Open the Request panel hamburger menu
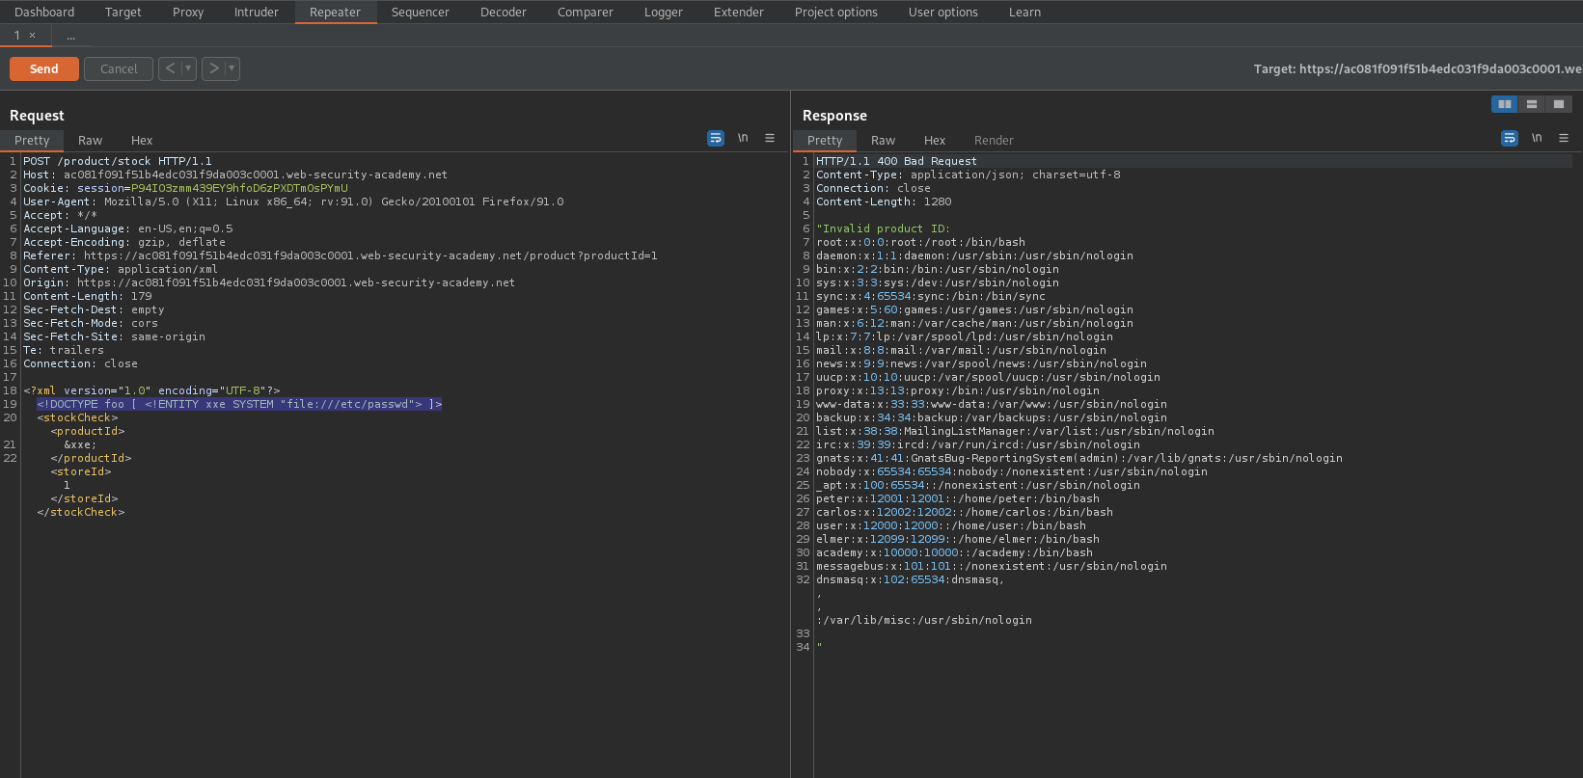The width and height of the screenshot is (1583, 778). point(770,139)
